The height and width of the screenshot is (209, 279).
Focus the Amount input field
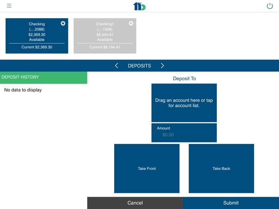coord(184,133)
